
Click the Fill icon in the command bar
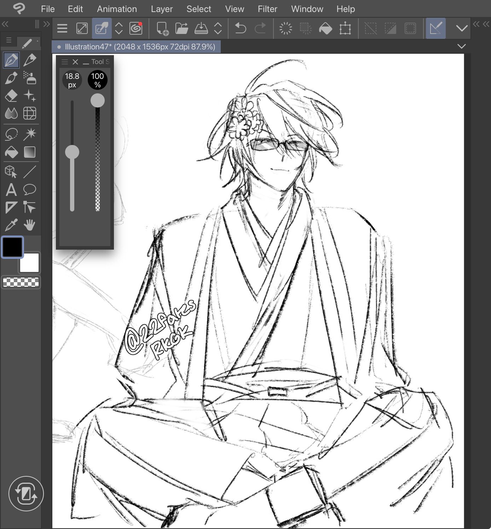click(x=325, y=28)
